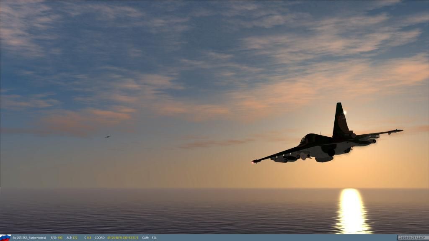Click the distant aircraft silhouette near horizon
429x241 pixels.
pyautogui.click(x=108, y=136)
